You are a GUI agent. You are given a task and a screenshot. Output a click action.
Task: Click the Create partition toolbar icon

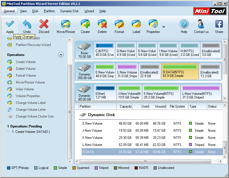[85, 24]
